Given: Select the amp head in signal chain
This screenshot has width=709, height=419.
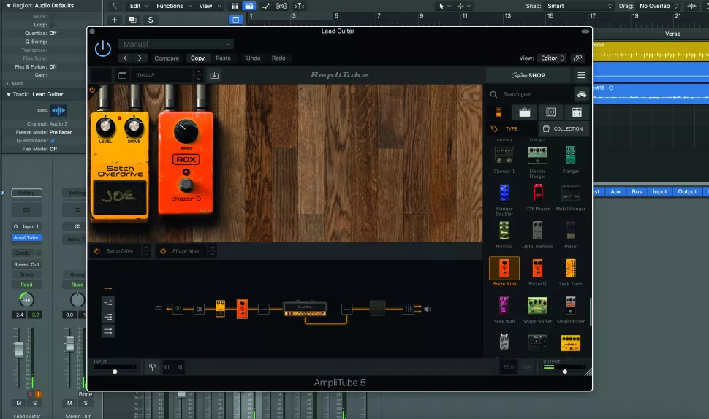Looking at the screenshot, I should pyautogui.click(x=305, y=309).
